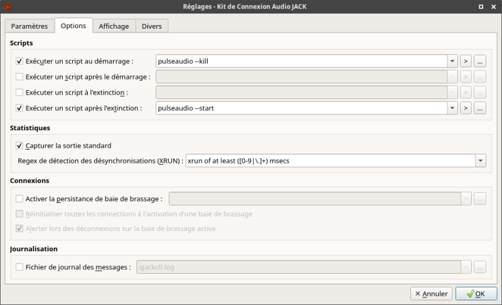
Task: Expand the pulseaudio --start dropdown arrow
Action: point(452,108)
